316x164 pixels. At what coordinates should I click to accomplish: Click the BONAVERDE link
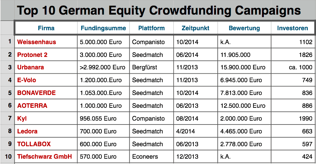pos(36,93)
